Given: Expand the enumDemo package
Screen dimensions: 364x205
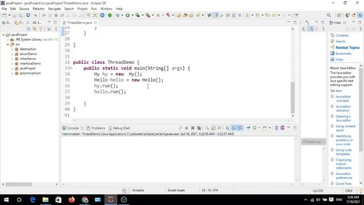Looking at the screenshot, I should 12,54.
